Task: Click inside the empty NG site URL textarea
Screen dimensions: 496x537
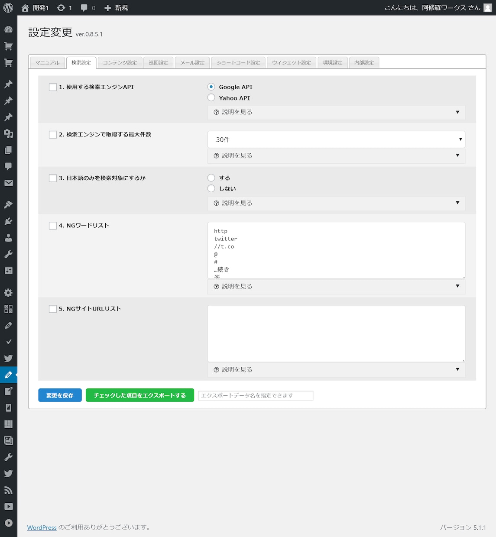Action: (336, 333)
